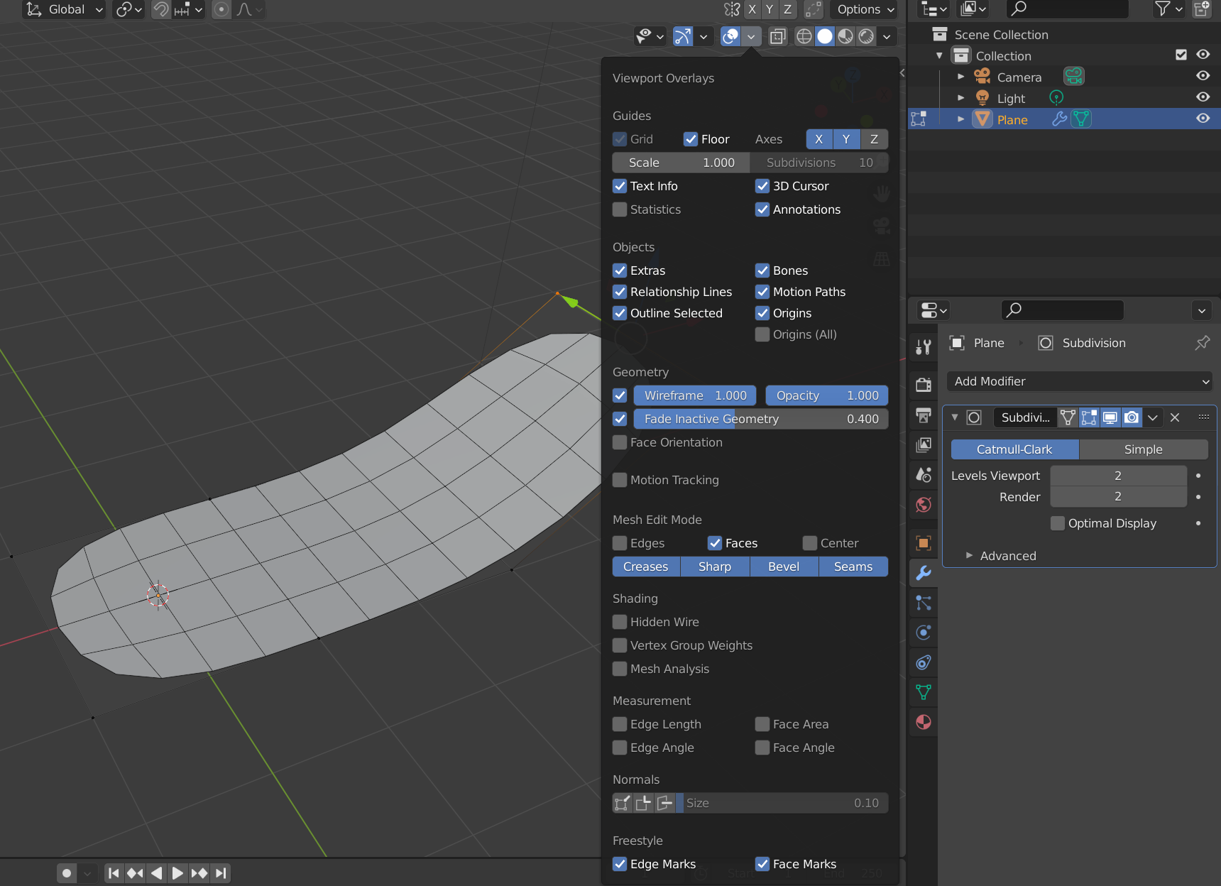Check Optimal Display in the Subdivision modifier
The width and height of the screenshot is (1221, 886).
[x=1057, y=523]
